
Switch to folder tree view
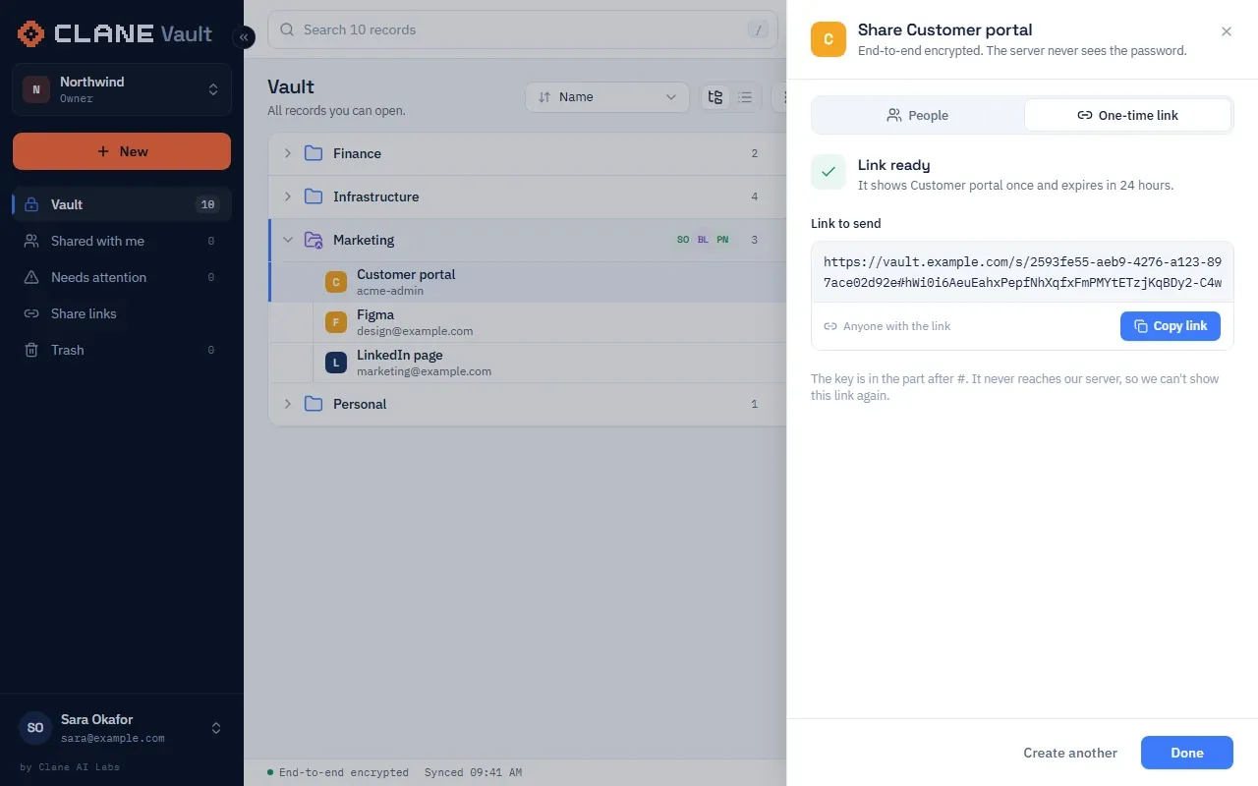pyautogui.click(x=715, y=97)
